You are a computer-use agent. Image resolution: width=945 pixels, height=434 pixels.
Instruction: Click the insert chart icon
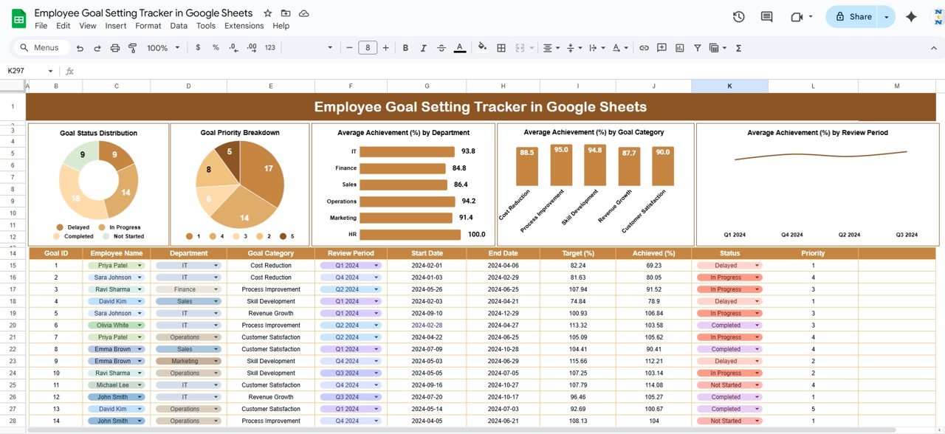(679, 48)
